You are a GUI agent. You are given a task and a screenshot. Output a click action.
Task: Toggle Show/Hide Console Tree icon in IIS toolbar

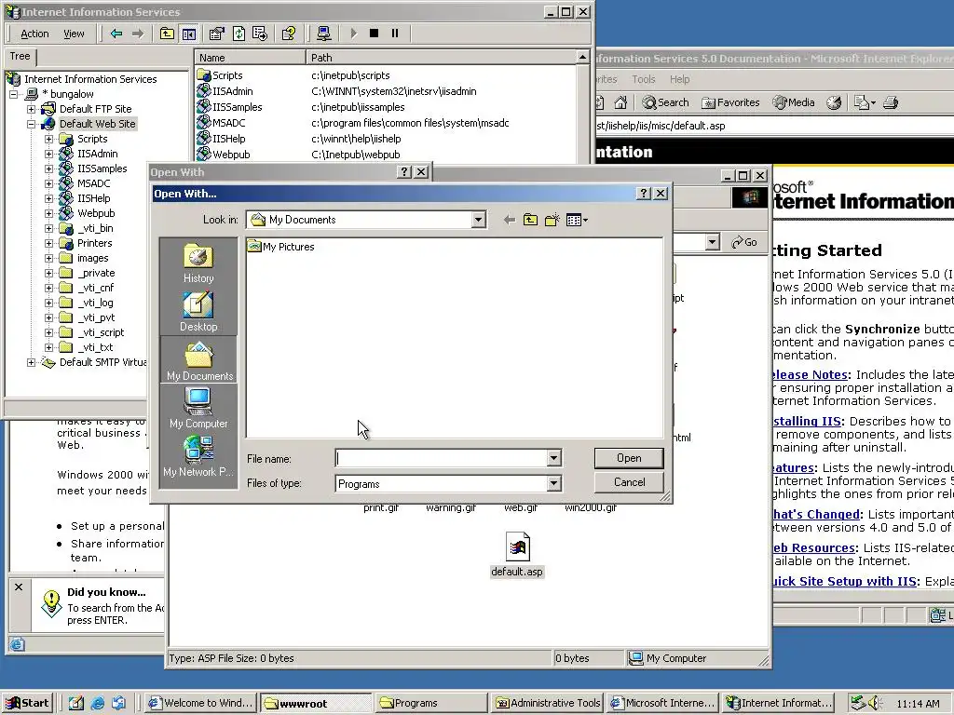pyautogui.click(x=189, y=34)
